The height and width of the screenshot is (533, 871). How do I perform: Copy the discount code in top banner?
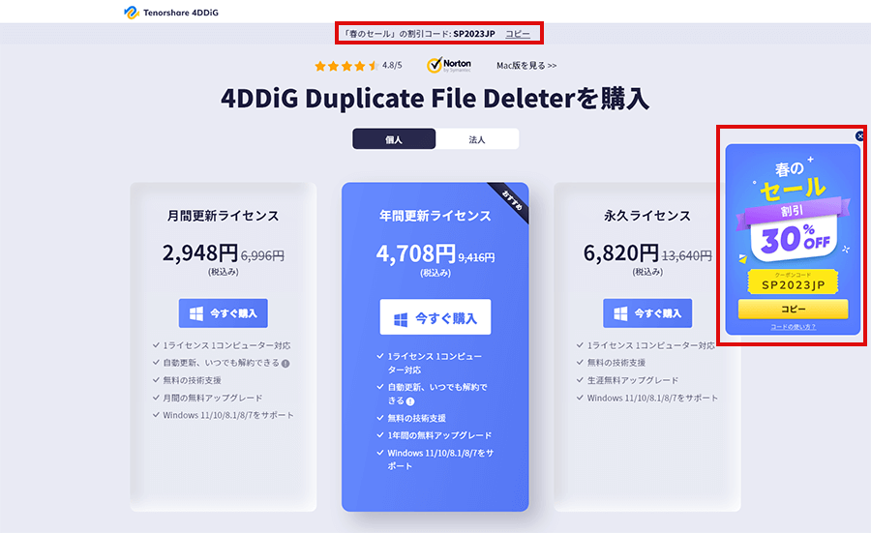(x=517, y=34)
